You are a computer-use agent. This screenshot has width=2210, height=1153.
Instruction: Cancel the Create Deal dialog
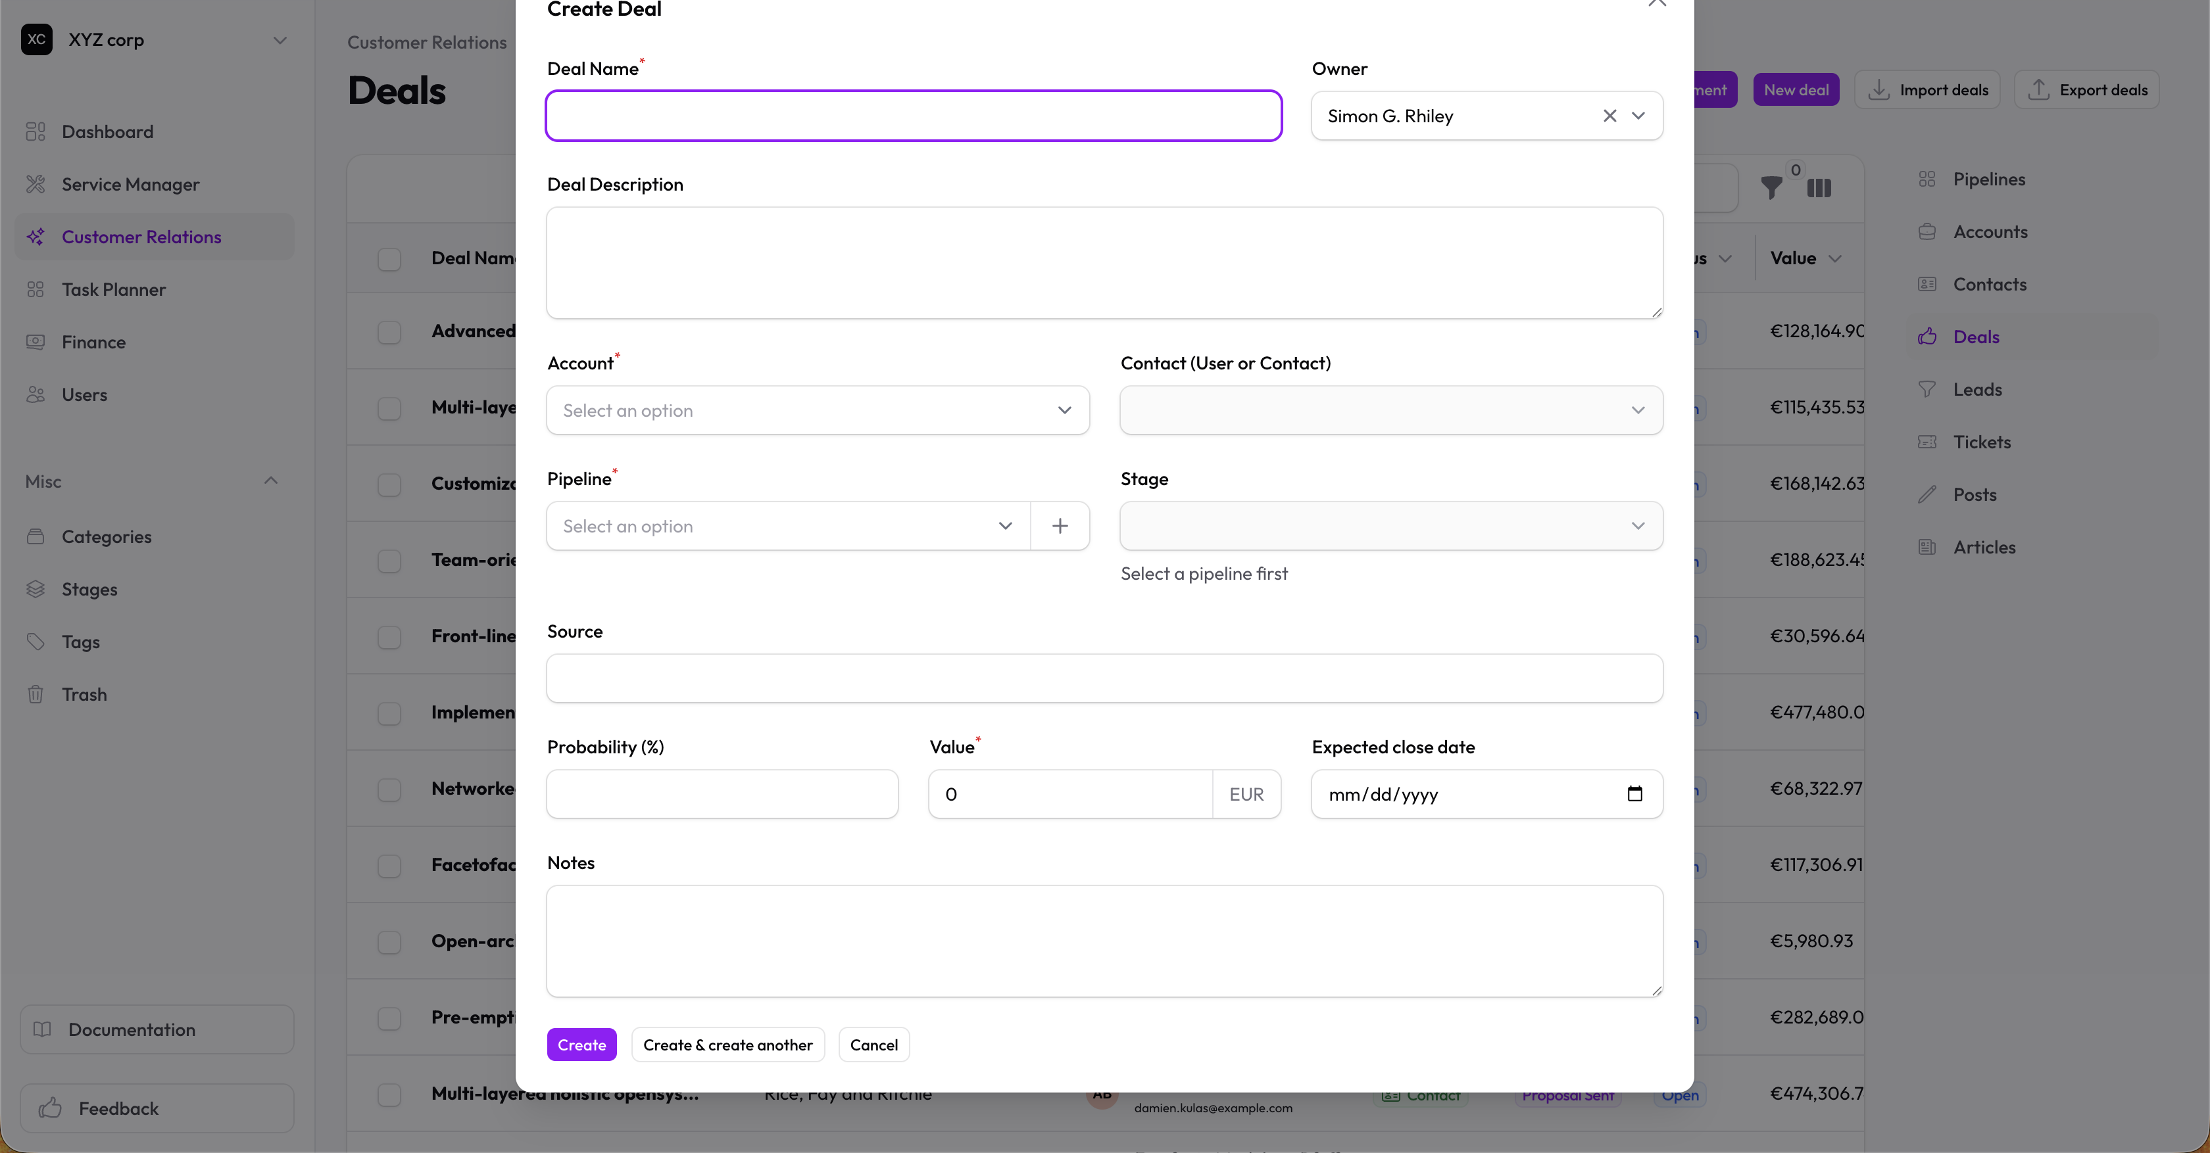click(x=873, y=1045)
